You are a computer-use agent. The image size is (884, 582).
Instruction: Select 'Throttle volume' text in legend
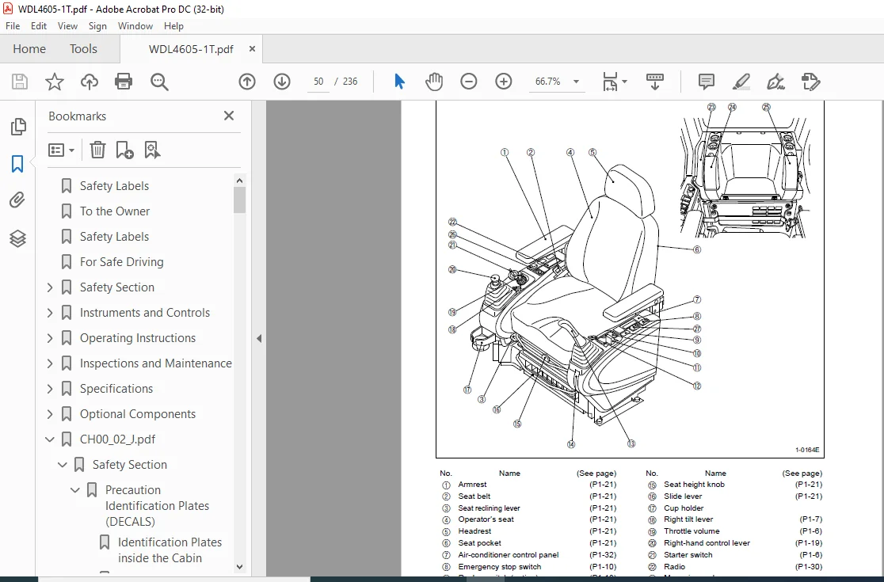[x=692, y=531]
